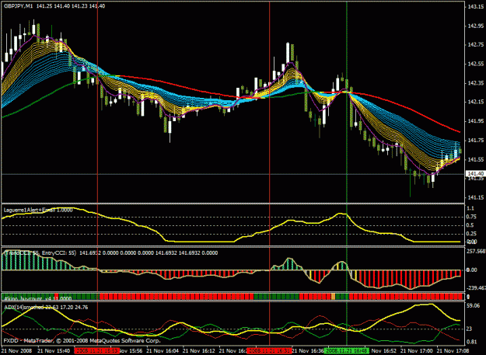This screenshot has width=486, height=355.
Task: Click the 0.25 level on Laguerre scale
Action: pyautogui.click(x=471, y=233)
